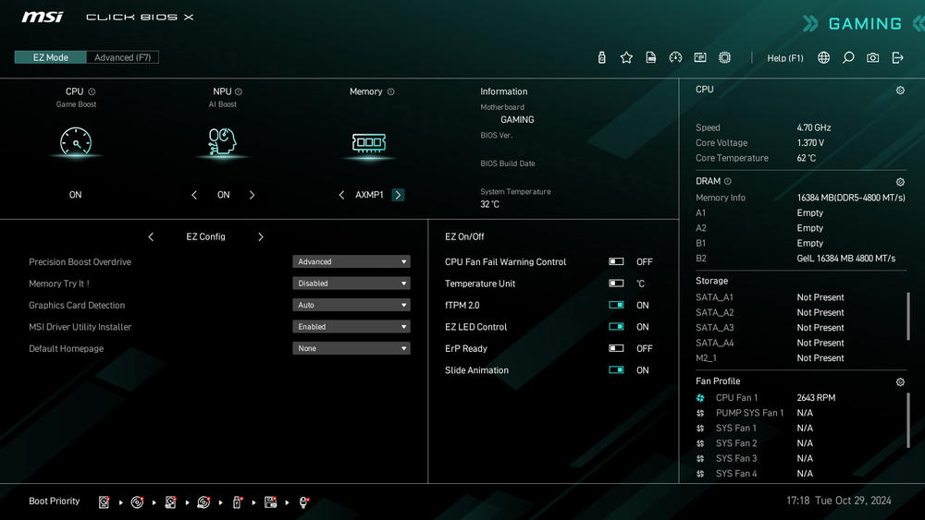925x520 pixels.
Task: Open language selection globe icon
Action: click(823, 57)
